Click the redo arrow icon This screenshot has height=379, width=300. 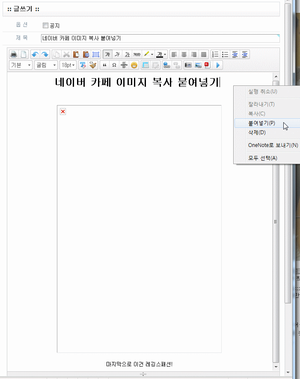45,54
